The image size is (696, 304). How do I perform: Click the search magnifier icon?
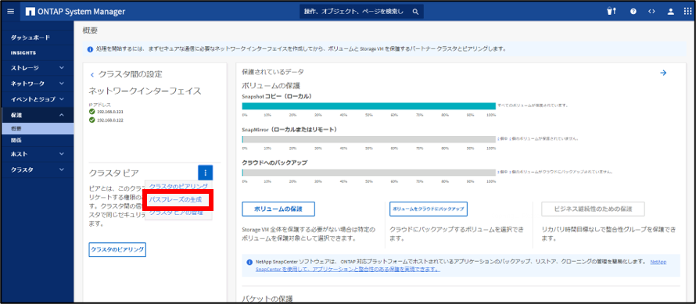pyautogui.click(x=415, y=12)
